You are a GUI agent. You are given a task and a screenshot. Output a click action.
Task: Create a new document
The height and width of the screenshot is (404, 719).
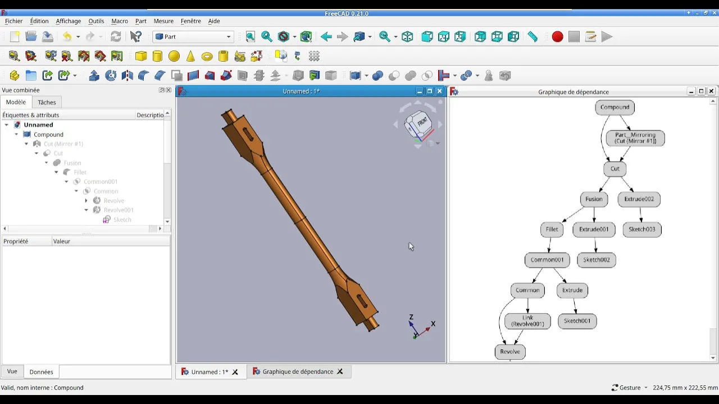(x=15, y=36)
